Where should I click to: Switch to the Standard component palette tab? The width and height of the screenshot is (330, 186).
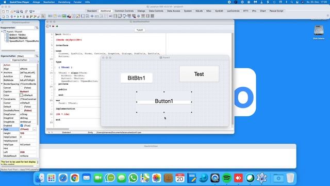[92, 11]
